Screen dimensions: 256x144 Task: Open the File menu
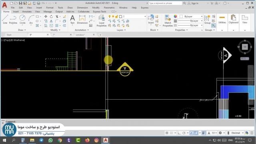click(13, 8)
